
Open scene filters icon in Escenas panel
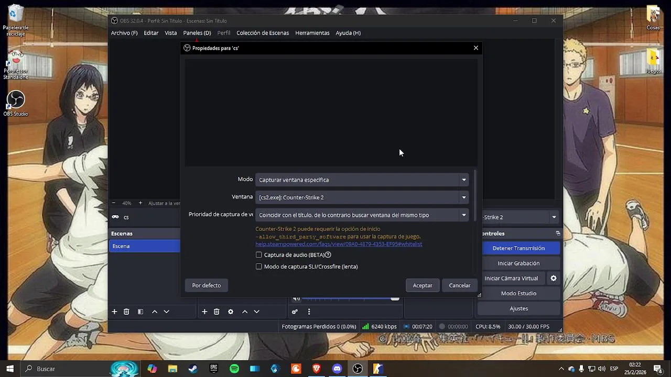click(x=140, y=312)
